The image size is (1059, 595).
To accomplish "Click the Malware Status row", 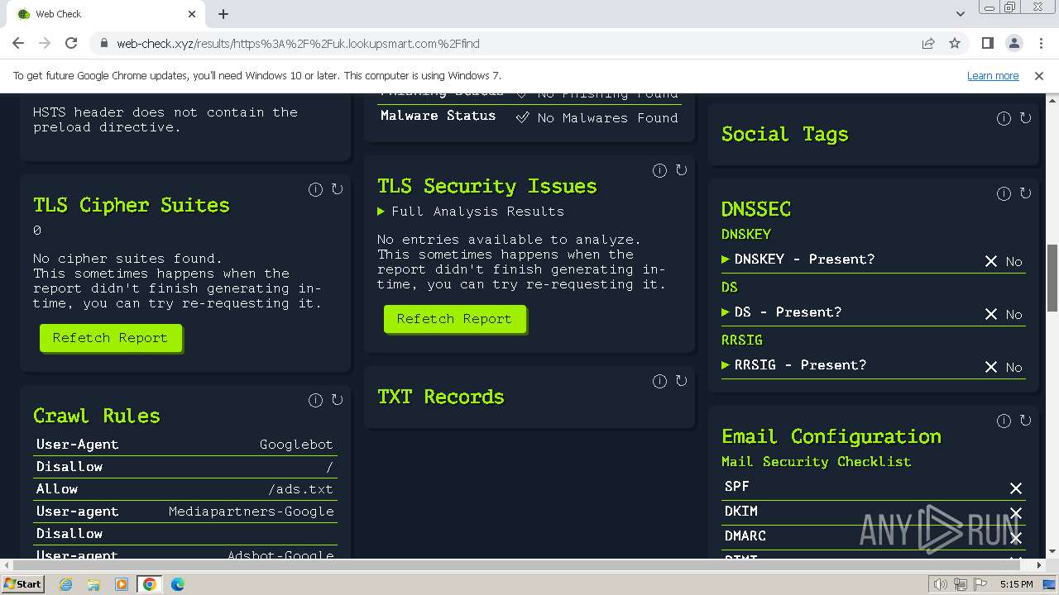I will click(x=529, y=117).
